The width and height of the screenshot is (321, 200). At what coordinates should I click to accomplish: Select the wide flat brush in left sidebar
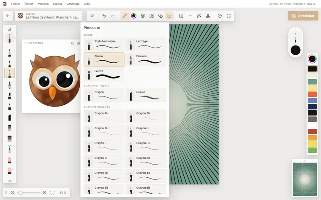tap(9, 139)
